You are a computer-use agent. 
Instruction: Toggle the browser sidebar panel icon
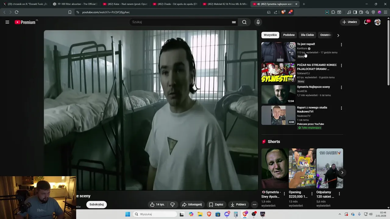pos(355,12)
